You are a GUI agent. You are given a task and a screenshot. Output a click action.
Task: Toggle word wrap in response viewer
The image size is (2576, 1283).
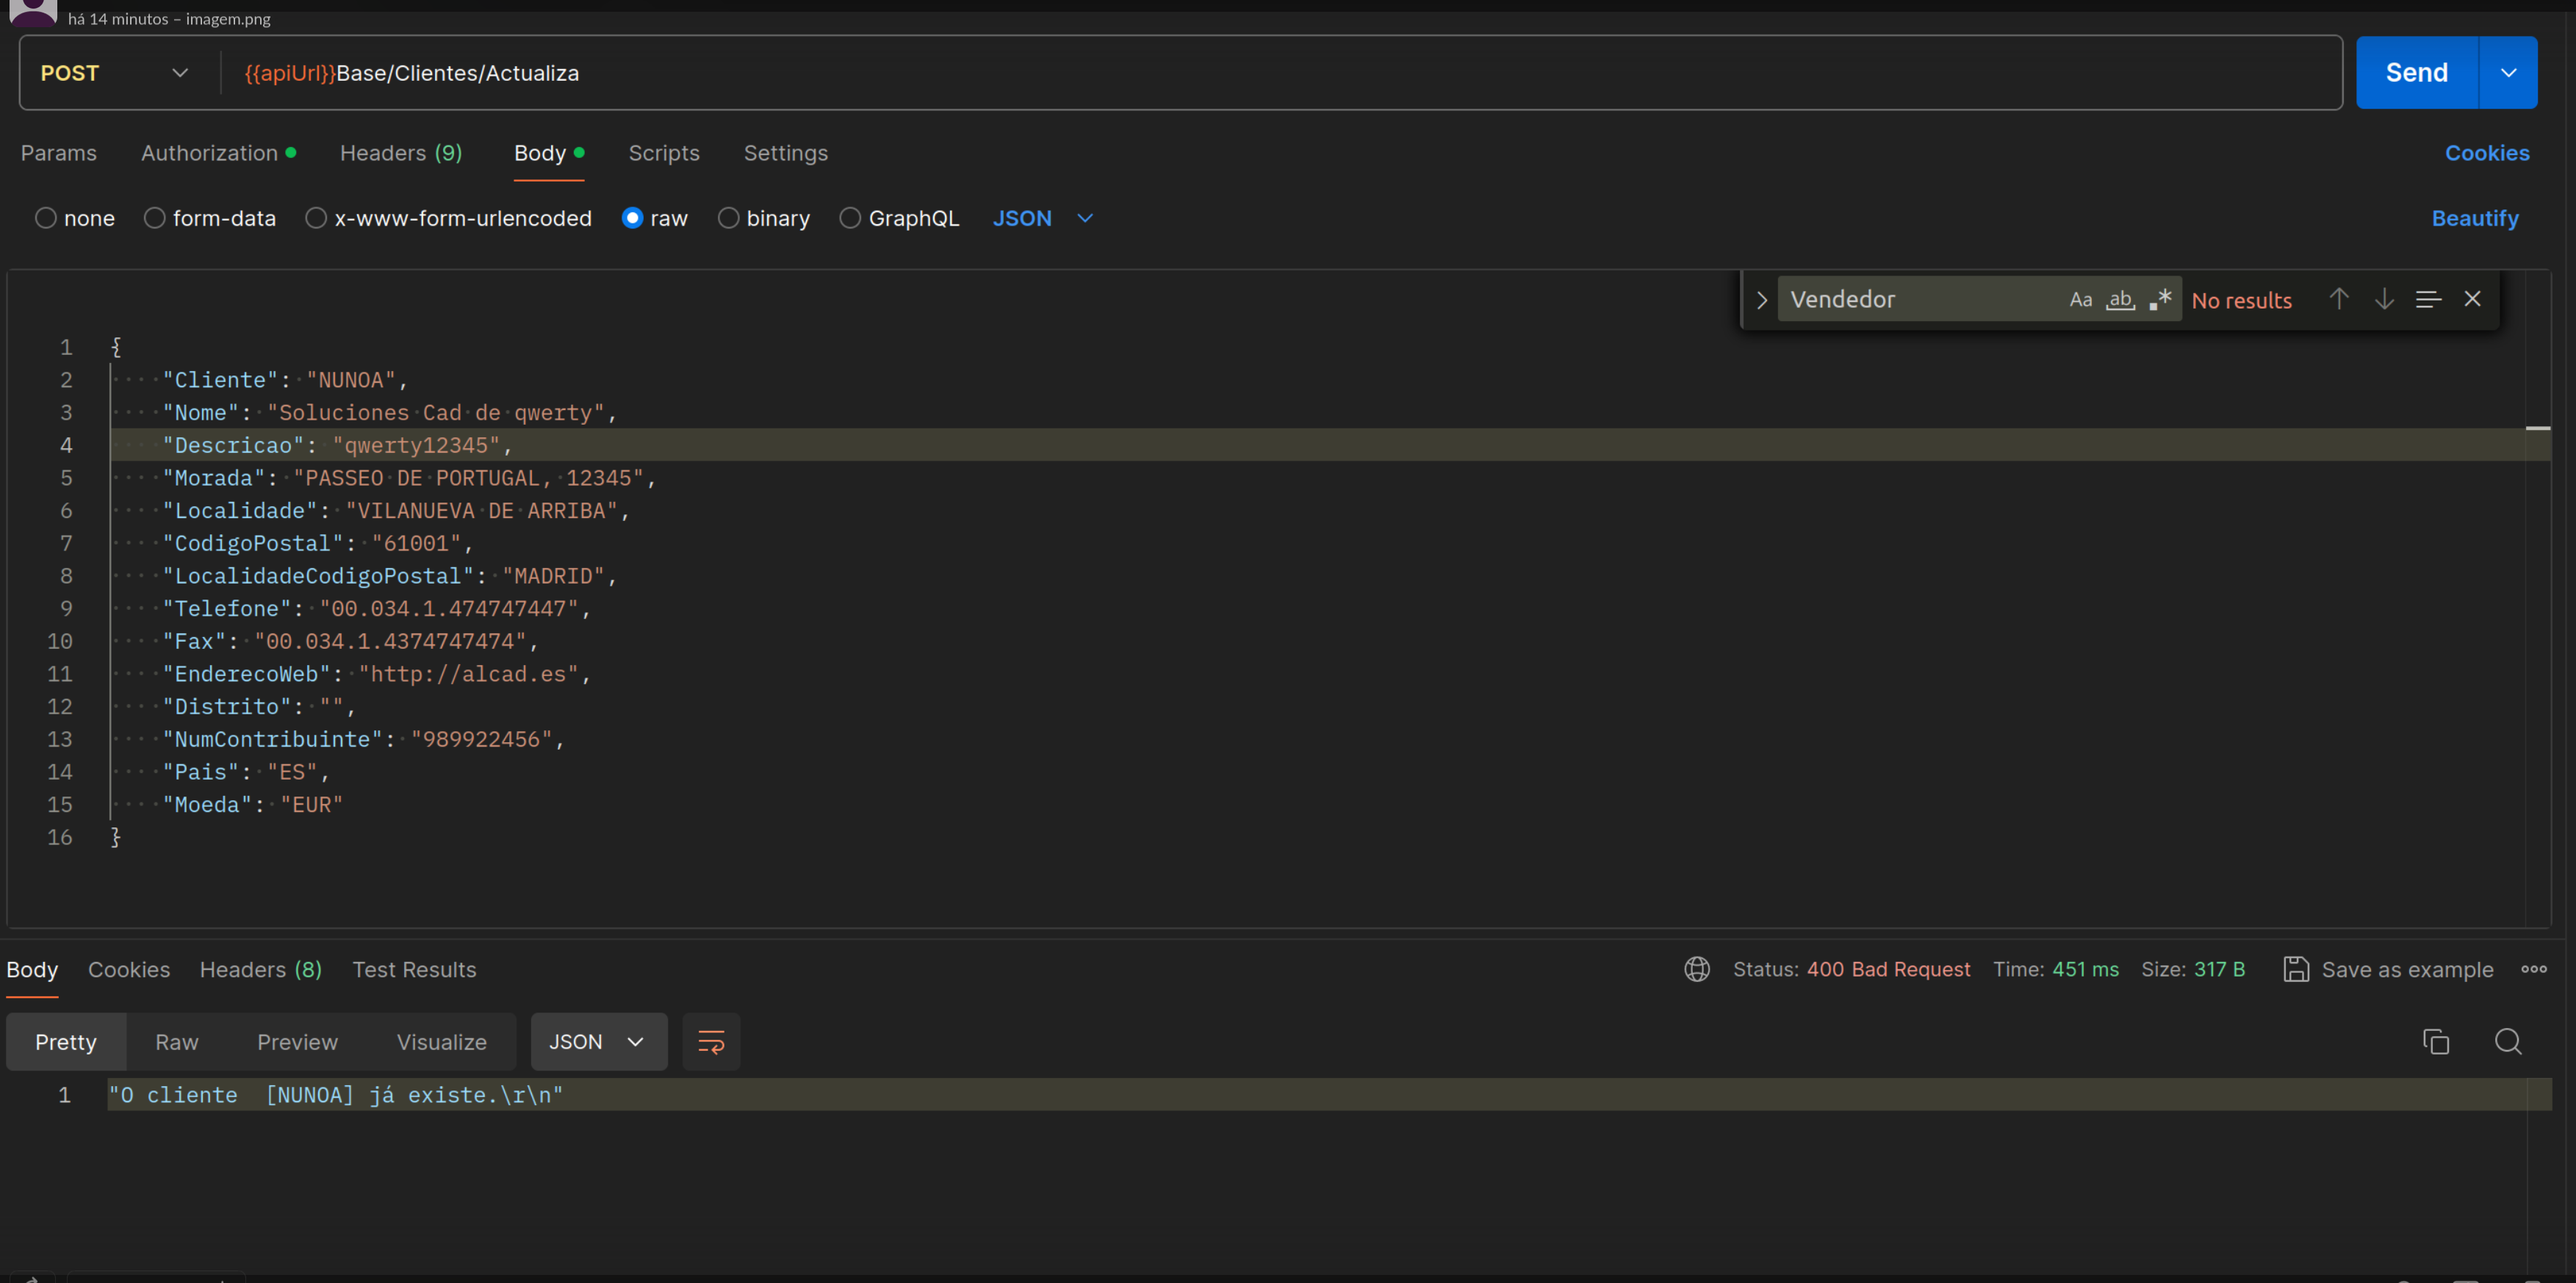click(x=711, y=1042)
